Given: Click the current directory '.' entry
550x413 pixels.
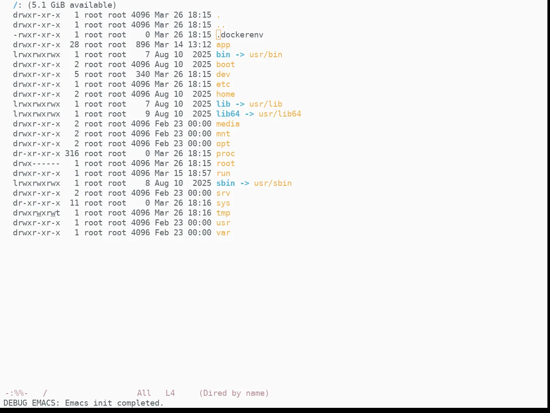Looking at the screenshot, I should (x=218, y=15).
